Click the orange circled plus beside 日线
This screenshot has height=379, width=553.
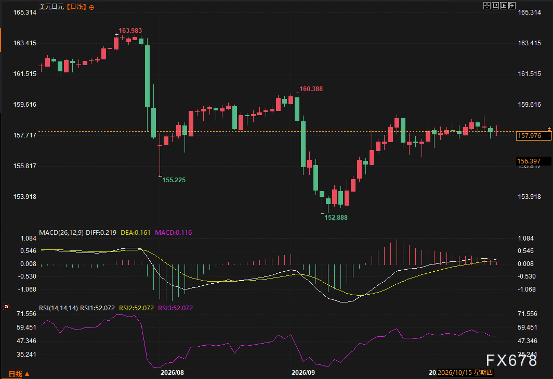coord(91,7)
